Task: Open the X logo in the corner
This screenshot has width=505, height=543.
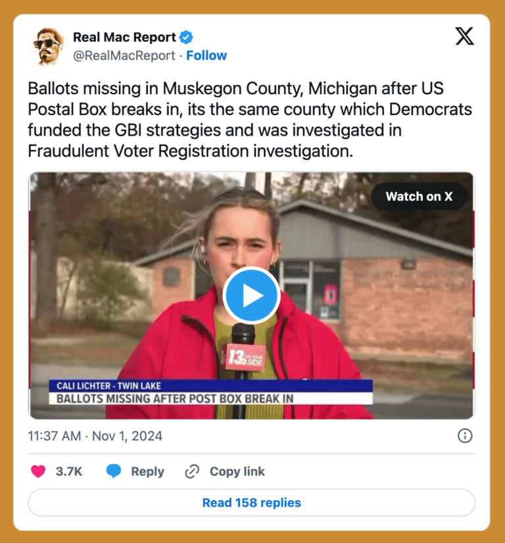Action: click(464, 36)
